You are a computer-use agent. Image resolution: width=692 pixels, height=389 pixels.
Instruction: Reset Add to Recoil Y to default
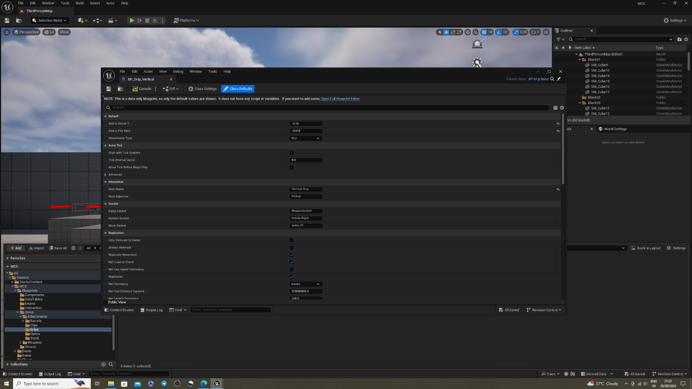558,124
